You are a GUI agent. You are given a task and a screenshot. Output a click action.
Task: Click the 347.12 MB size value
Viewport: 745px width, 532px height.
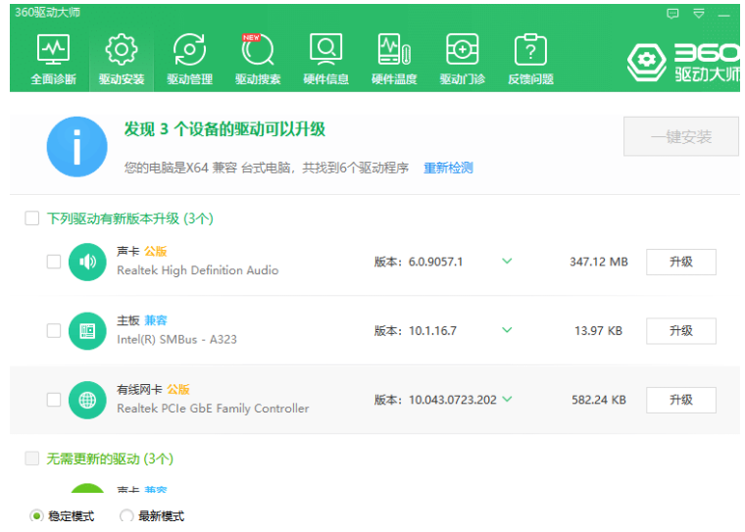click(x=599, y=262)
